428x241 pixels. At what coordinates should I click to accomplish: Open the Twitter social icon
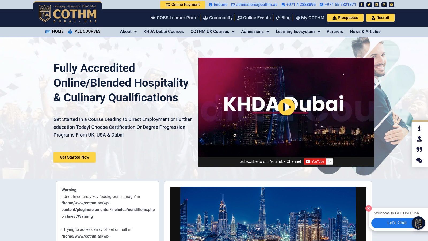click(x=369, y=5)
